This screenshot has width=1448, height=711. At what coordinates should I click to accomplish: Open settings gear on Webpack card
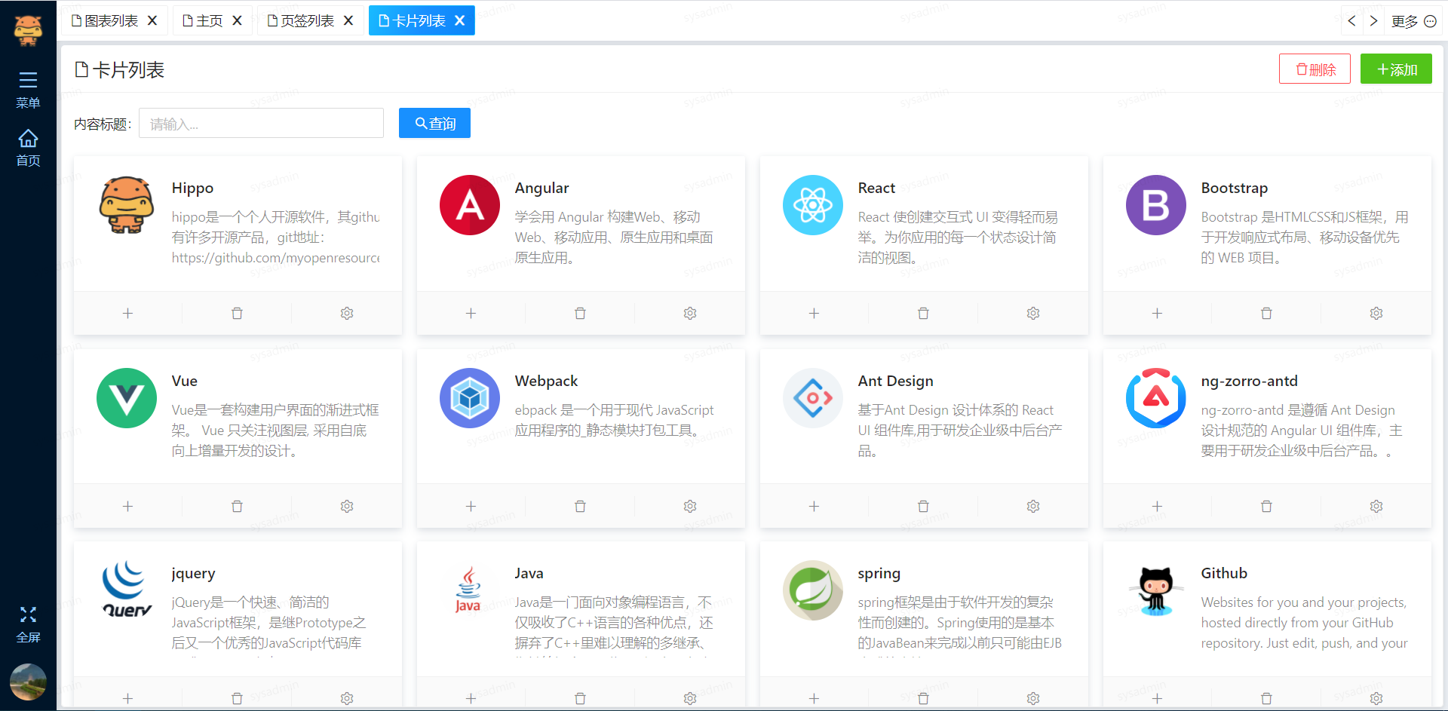pyautogui.click(x=690, y=506)
